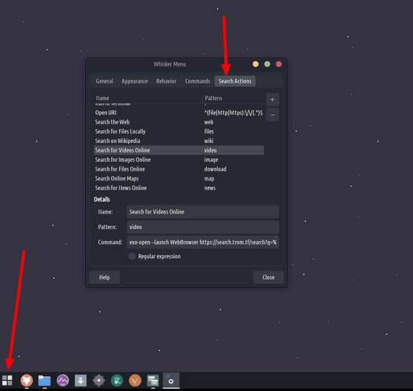This screenshot has width=413, height=391.
Task: Switch to the Appearance tab
Action: click(x=134, y=81)
